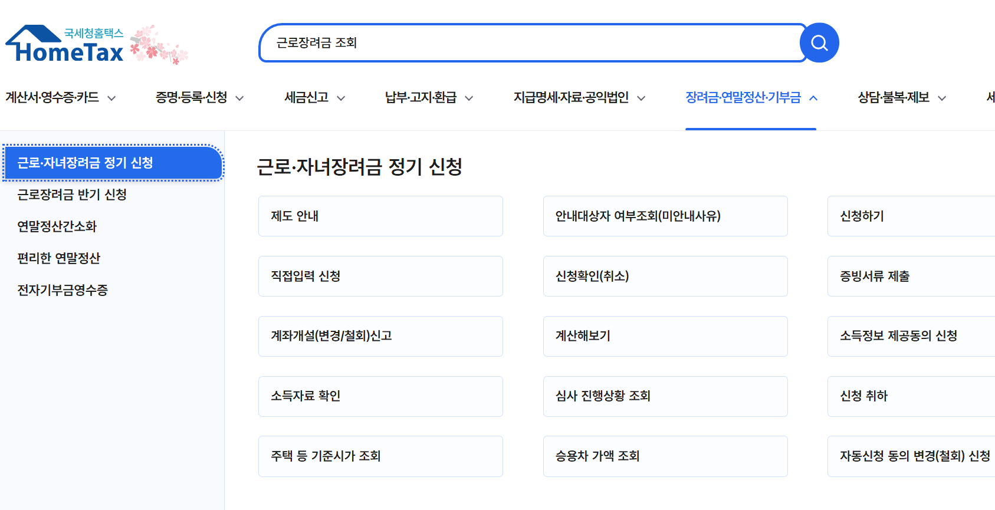Image resolution: width=995 pixels, height=510 pixels.
Task: Open the 지급명세·자료·공익법인 menu
Action: pos(571,97)
